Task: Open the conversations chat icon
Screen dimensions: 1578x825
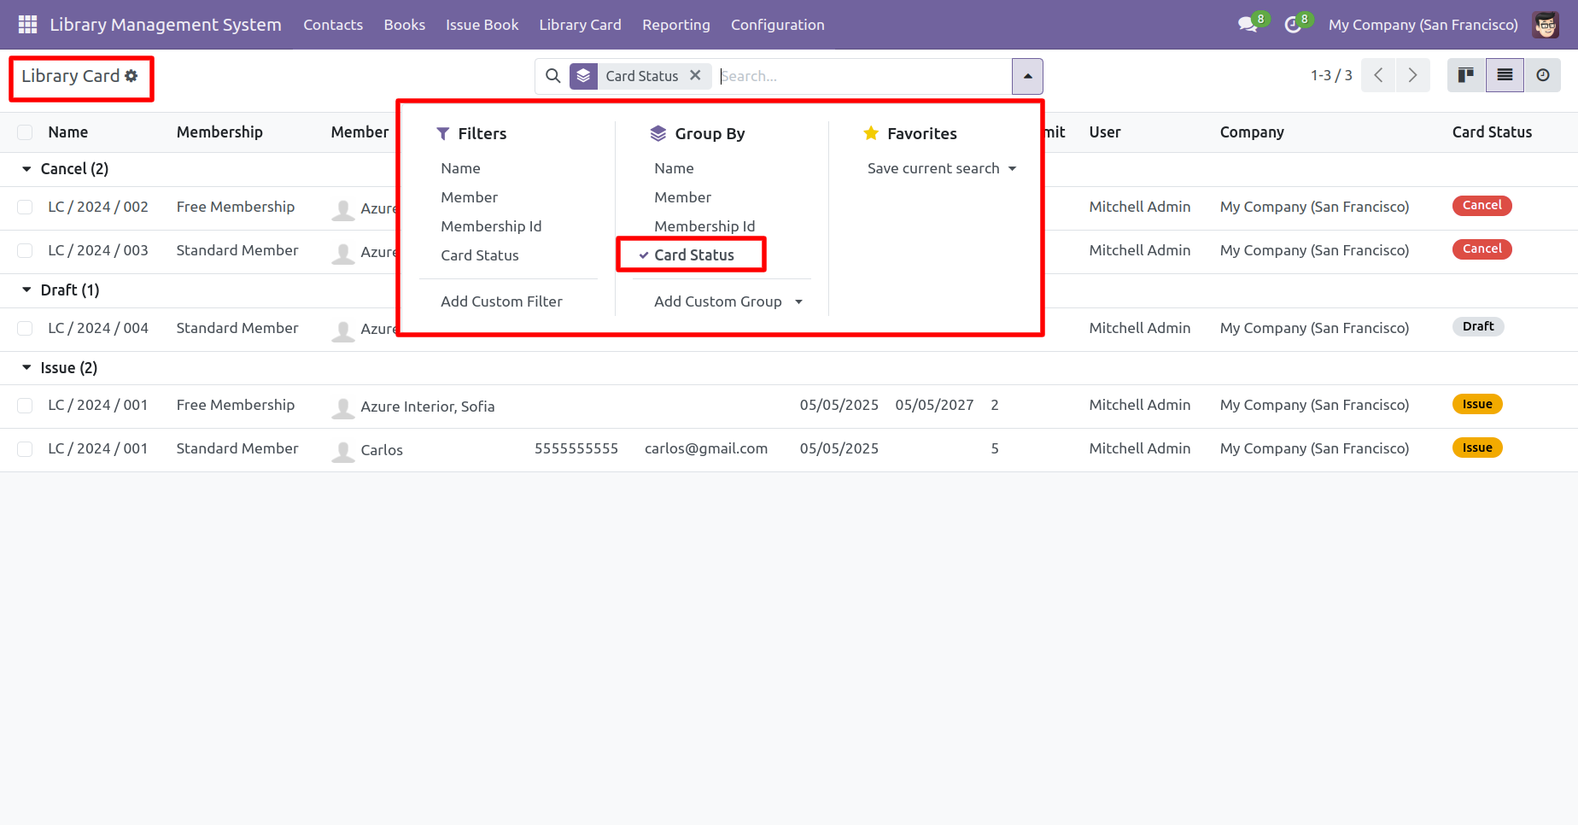Action: tap(1248, 25)
